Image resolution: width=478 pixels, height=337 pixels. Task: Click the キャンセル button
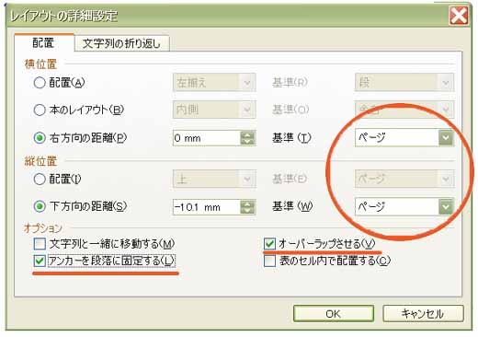tap(423, 313)
